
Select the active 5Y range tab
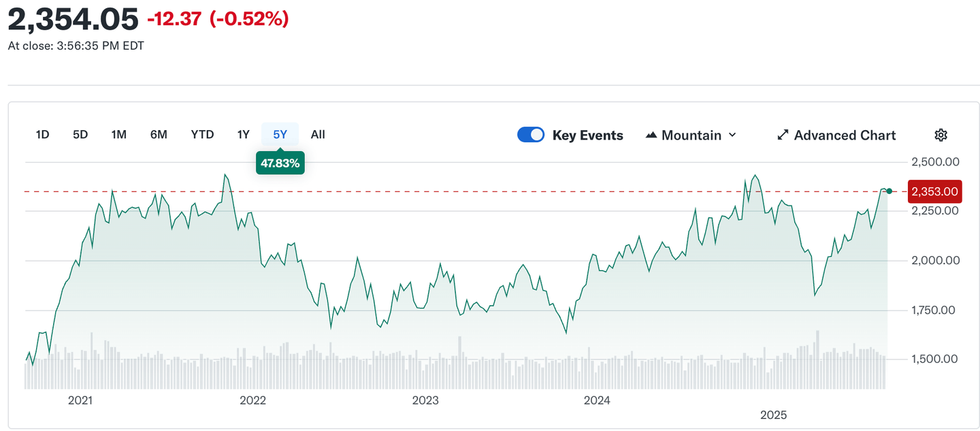coord(280,134)
